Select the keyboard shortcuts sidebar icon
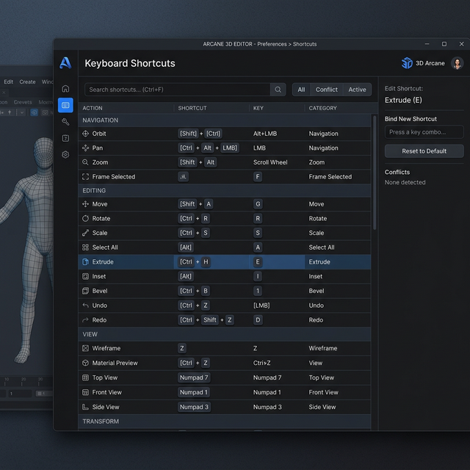This screenshot has height=470, width=470. pyautogui.click(x=65, y=106)
